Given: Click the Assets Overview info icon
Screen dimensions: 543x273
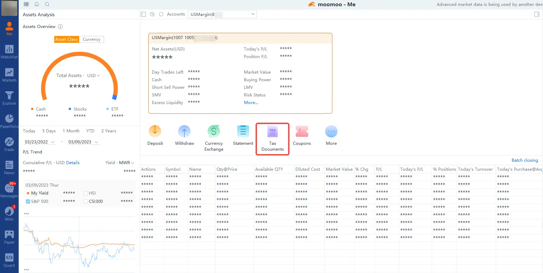Looking at the screenshot, I should 60,27.
